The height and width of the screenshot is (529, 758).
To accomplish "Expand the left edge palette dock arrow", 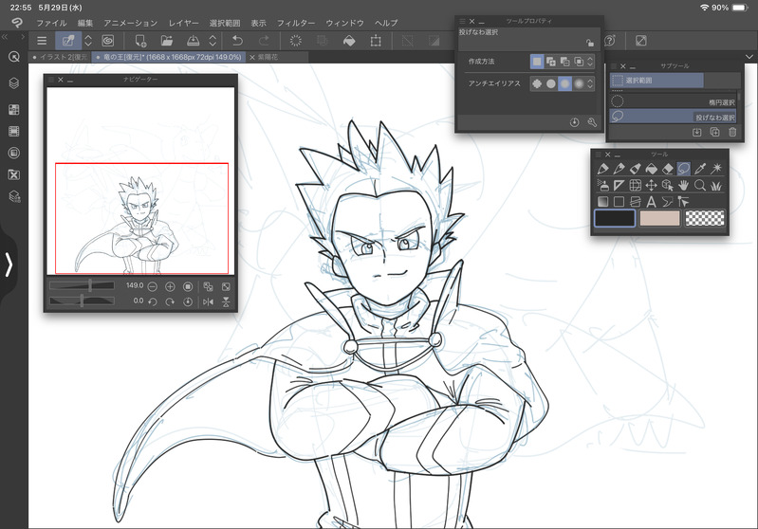I will point(9,264).
